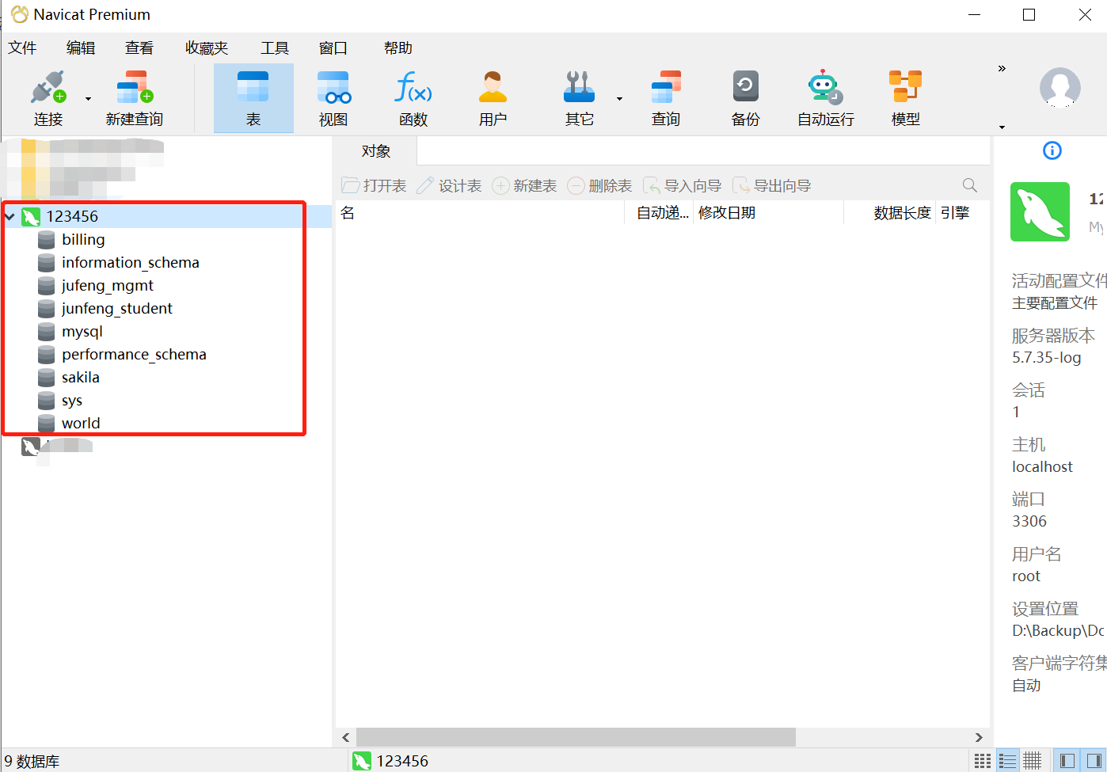Click the 连接 (Connection) toolbar icon

(x=48, y=97)
